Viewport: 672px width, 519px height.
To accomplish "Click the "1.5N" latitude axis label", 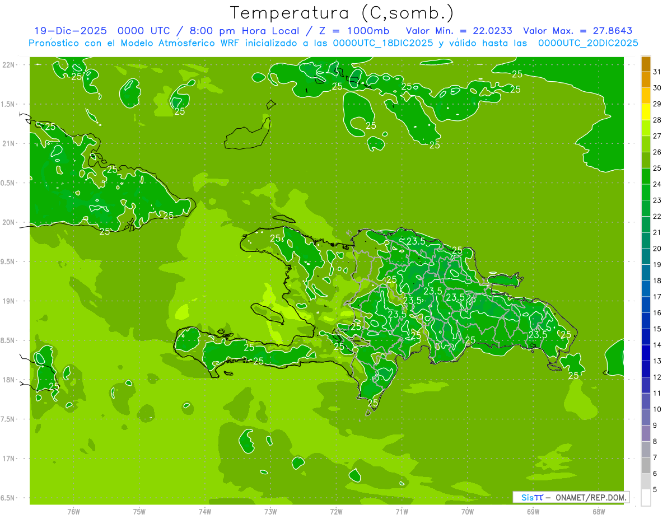I will coord(8,104).
